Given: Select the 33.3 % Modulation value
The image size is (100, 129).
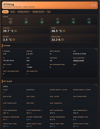Looking at the screenshot, I should pos(56,40).
